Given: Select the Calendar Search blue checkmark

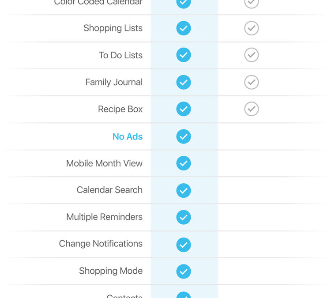Looking at the screenshot, I should pyautogui.click(x=184, y=190).
